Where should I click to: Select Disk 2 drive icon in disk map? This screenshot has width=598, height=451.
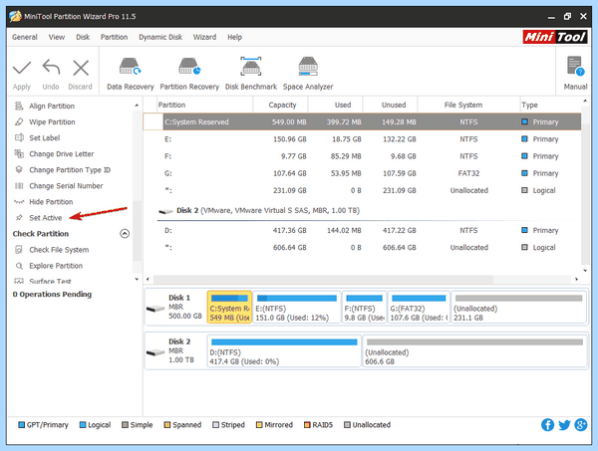coord(155,352)
